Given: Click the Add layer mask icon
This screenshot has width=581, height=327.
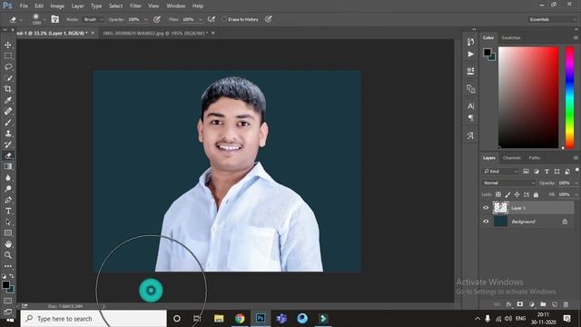Looking at the screenshot, I should (x=520, y=304).
